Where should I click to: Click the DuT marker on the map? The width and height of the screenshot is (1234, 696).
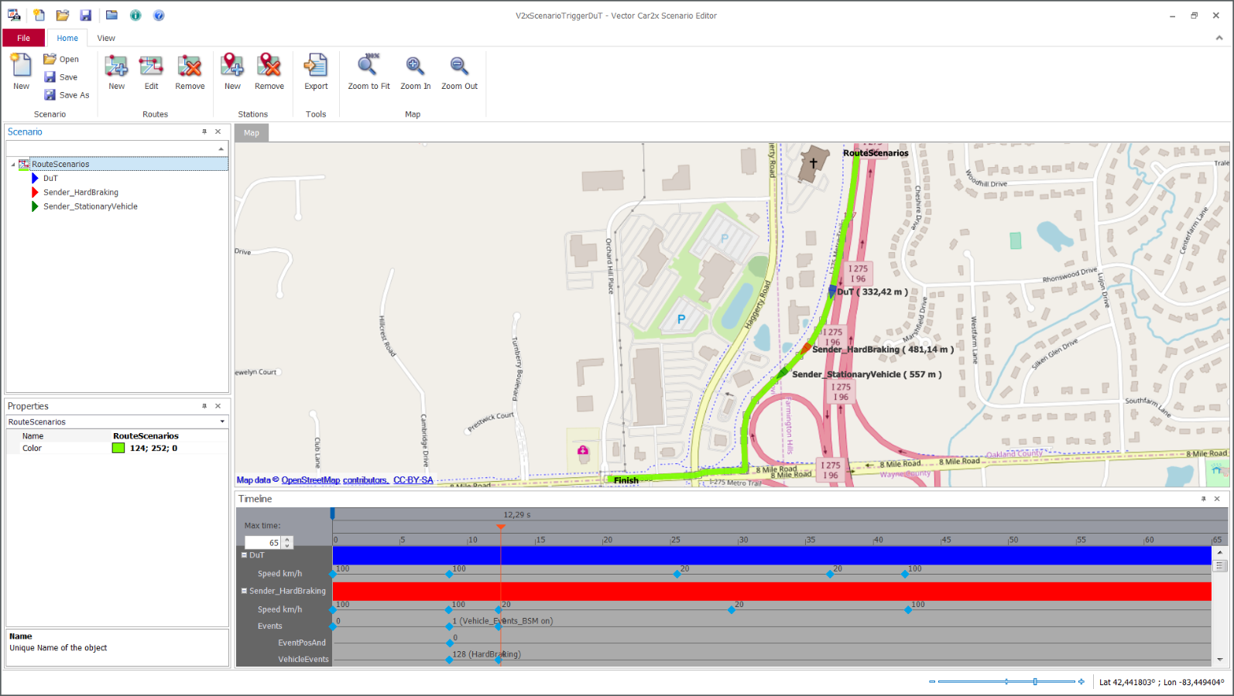[x=831, y=292]
